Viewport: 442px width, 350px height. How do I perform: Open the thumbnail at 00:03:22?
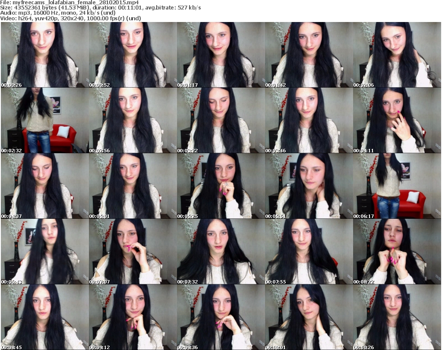point(221,120)
